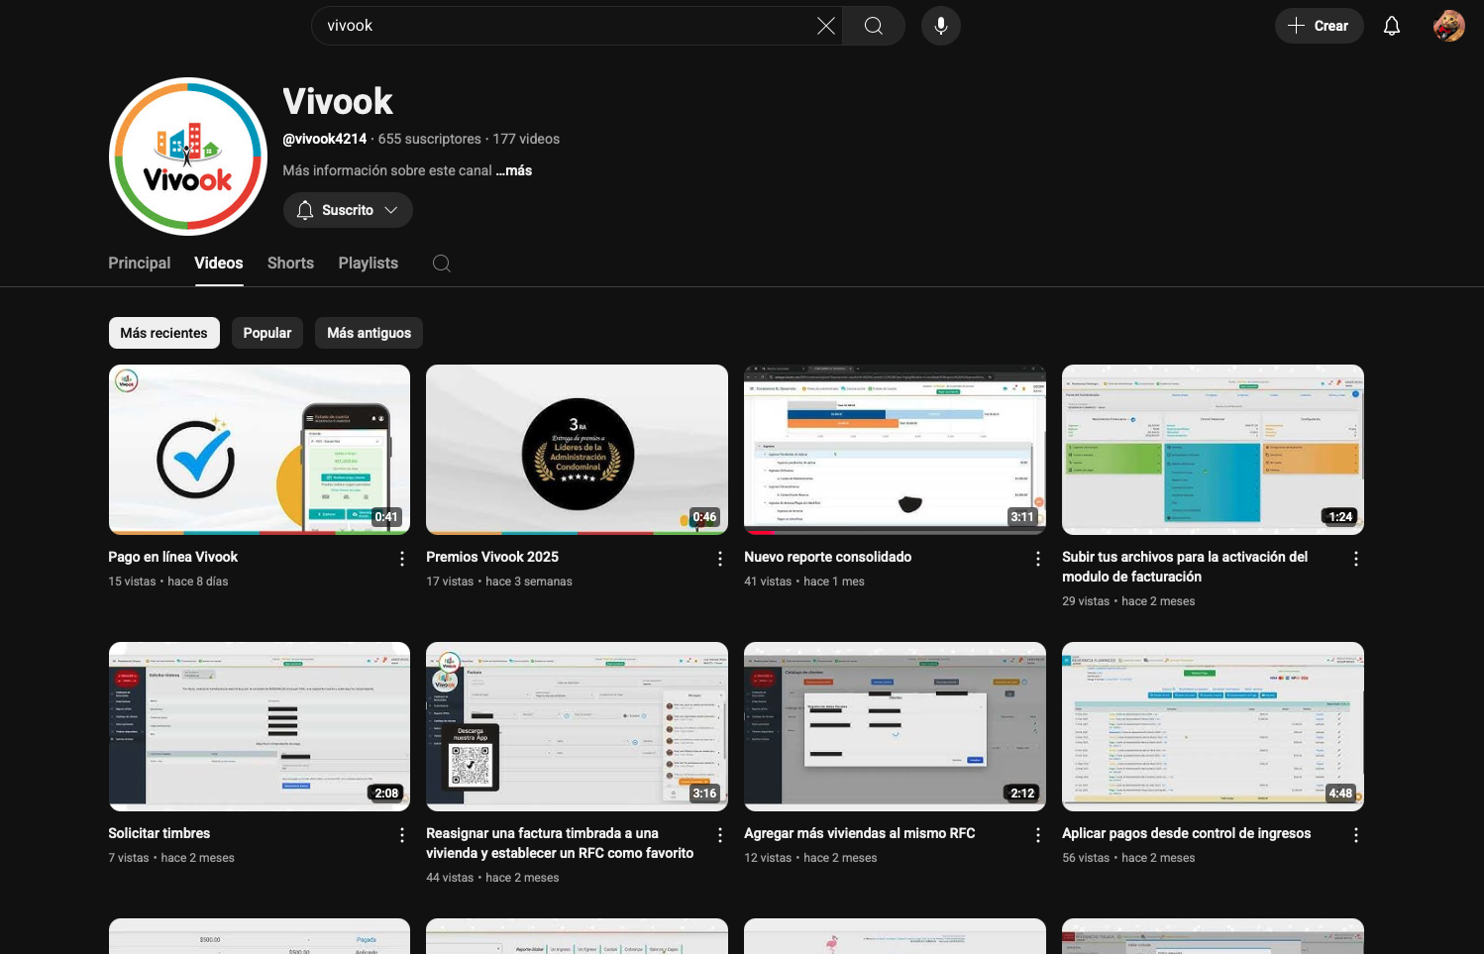Clear the search text with the X icon
Screen dimensions: 1484x954
click(825, 26)
